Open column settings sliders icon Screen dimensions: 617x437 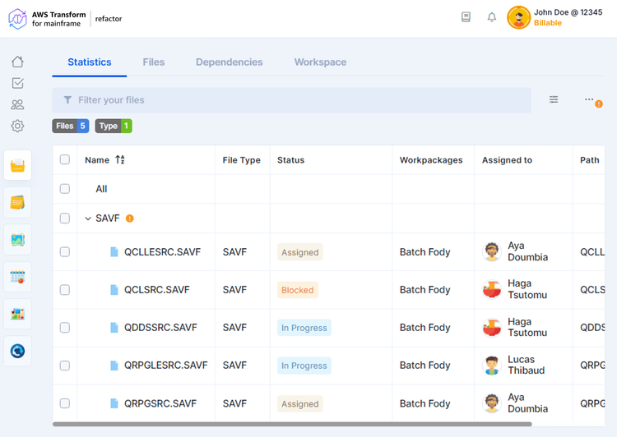(x=554, y=99)
